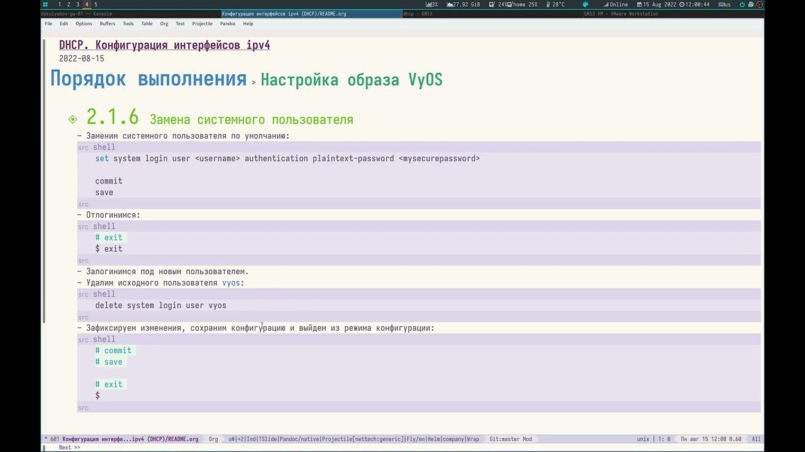Switch to the Konsole window in the taskbar
Image resolution: width=805 pixels, height=452 pixels.
point(131,14)
